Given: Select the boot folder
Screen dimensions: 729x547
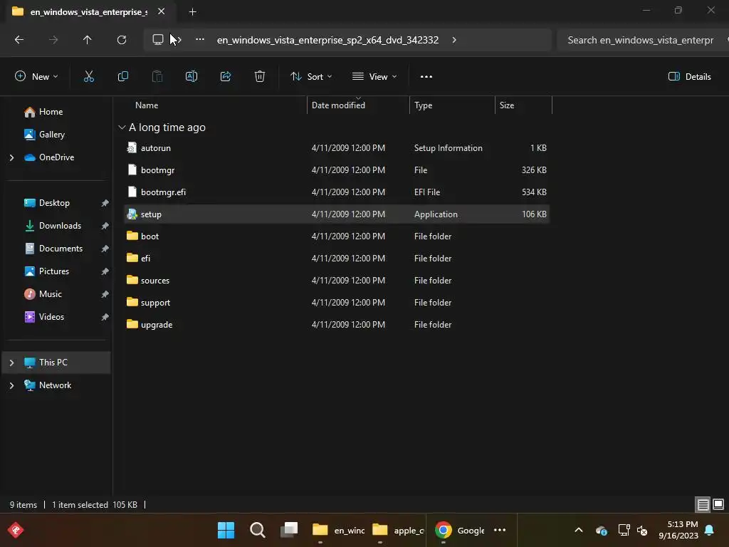Looking at the screenshot, I should (x=337, y=236).
